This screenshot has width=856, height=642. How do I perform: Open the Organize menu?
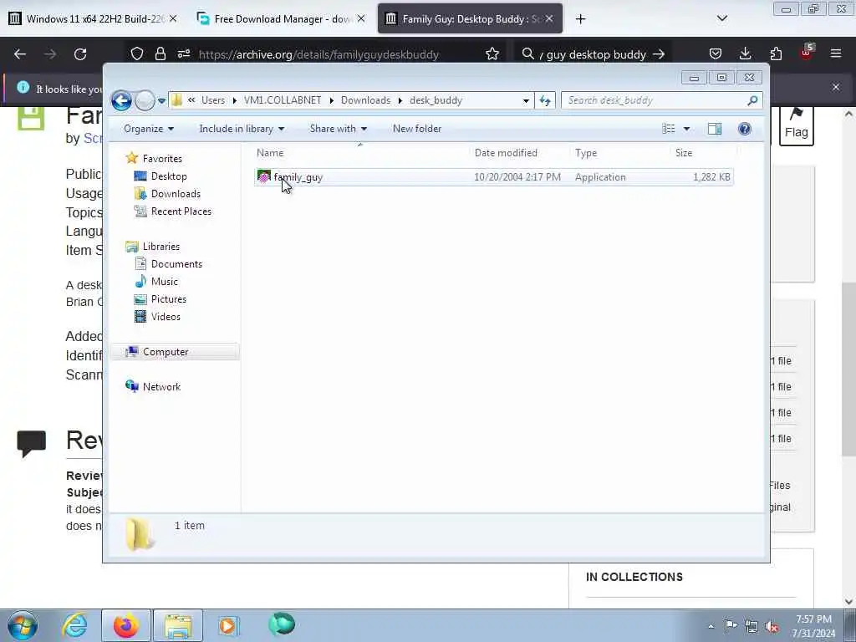pos(149,129)
